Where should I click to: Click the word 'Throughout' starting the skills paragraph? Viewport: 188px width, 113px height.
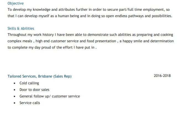coord(17,35)
